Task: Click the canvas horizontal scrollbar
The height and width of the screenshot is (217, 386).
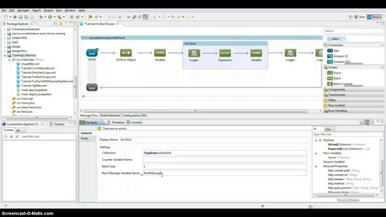Action: (195, 111)
